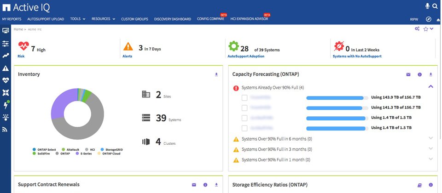Image resolution: width=442 pixels, height=193 pixels.
Task: Check the last system using 1.4 TB
Action: (244, 128)
